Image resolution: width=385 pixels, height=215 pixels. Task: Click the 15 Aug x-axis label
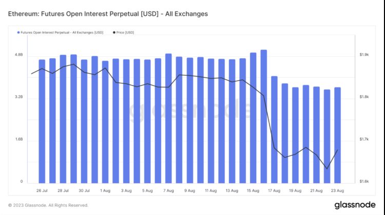click(253, 190)
